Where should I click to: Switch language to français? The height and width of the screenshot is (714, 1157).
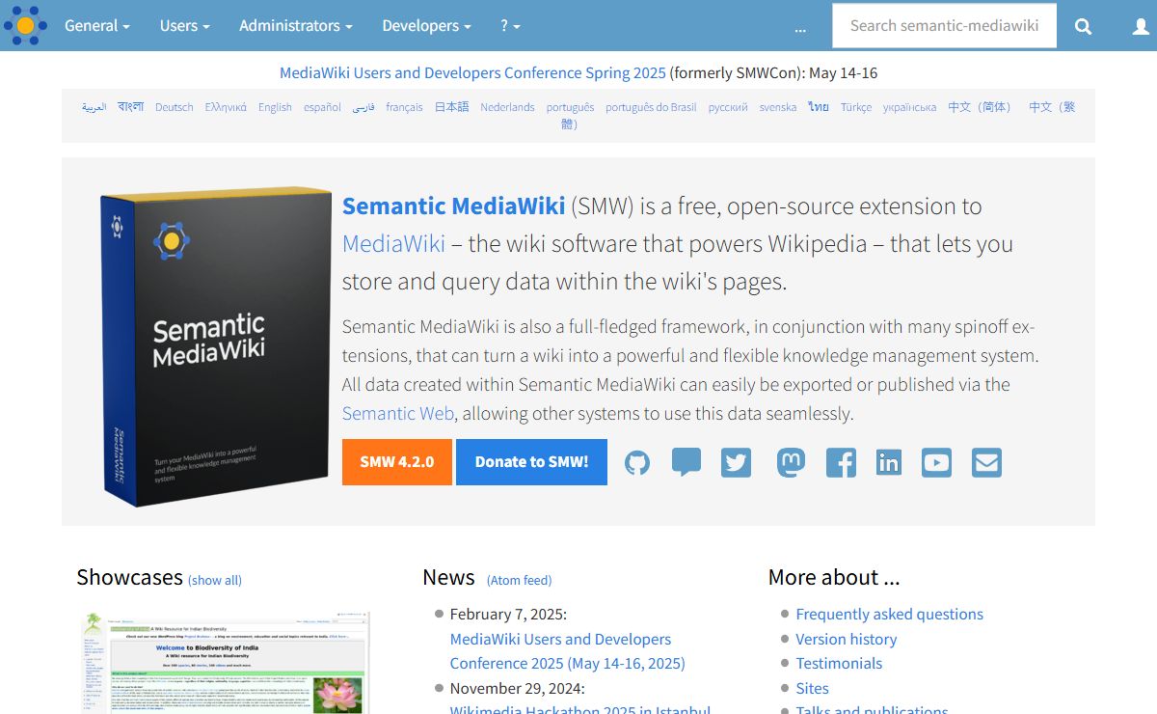404,107
